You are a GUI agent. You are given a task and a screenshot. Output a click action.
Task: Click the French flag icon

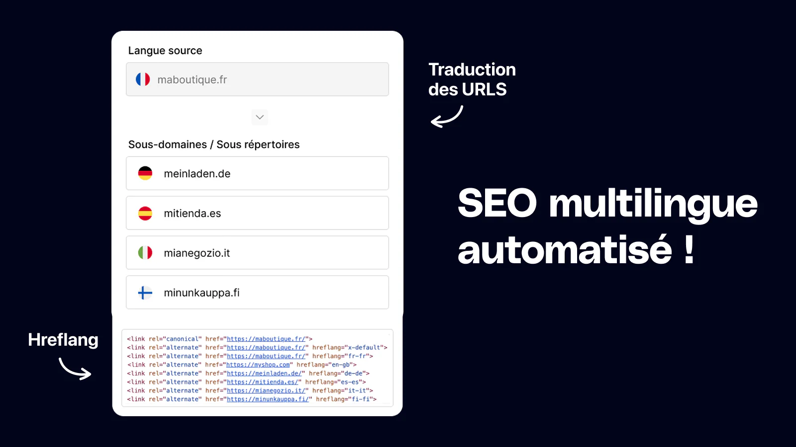143,79
